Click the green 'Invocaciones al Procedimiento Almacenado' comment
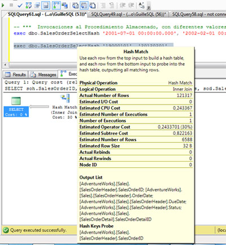The height and width of the screenshot is (245, 226). 120,27
